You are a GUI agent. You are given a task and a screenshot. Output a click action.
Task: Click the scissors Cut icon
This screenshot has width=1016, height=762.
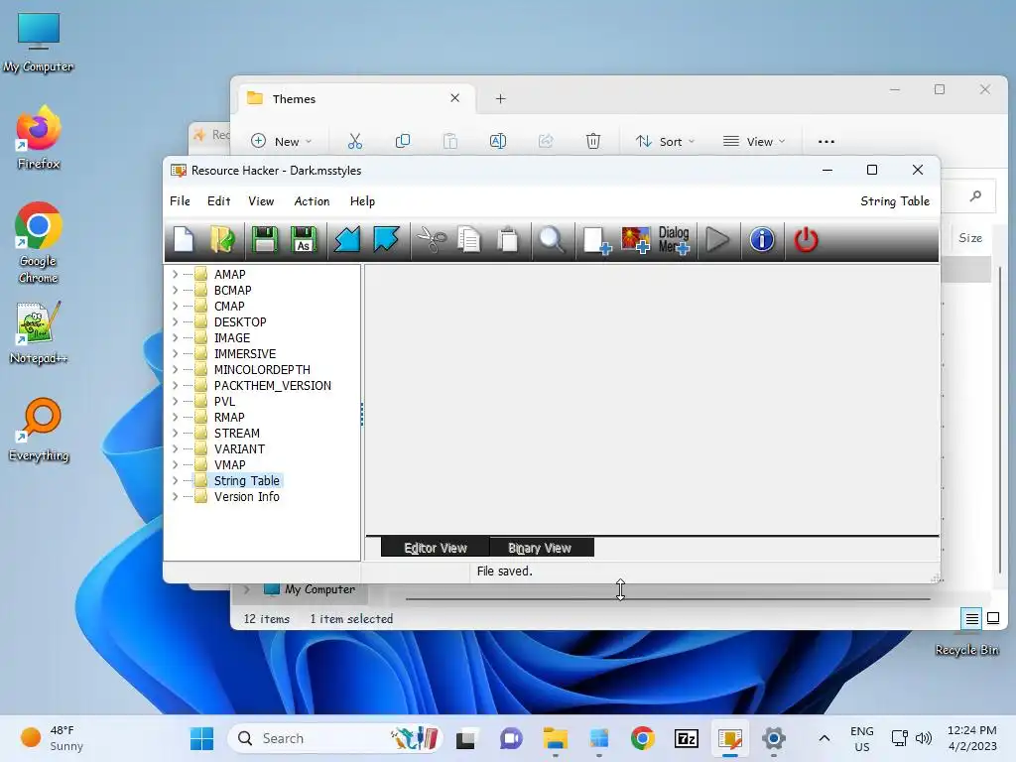[x=432, y=240]
